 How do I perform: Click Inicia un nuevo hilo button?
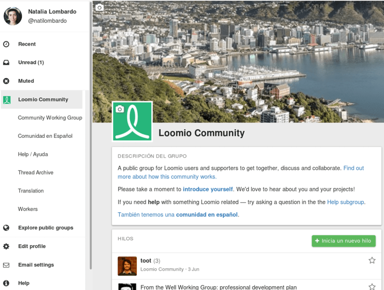click(344, 241)
